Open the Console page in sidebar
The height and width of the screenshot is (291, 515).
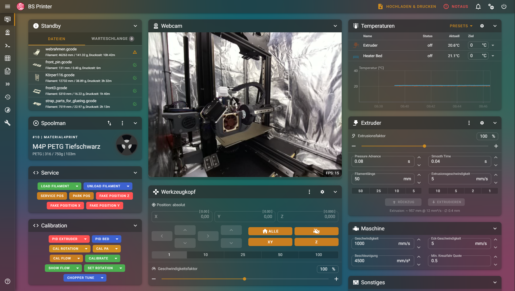point(8,46)
